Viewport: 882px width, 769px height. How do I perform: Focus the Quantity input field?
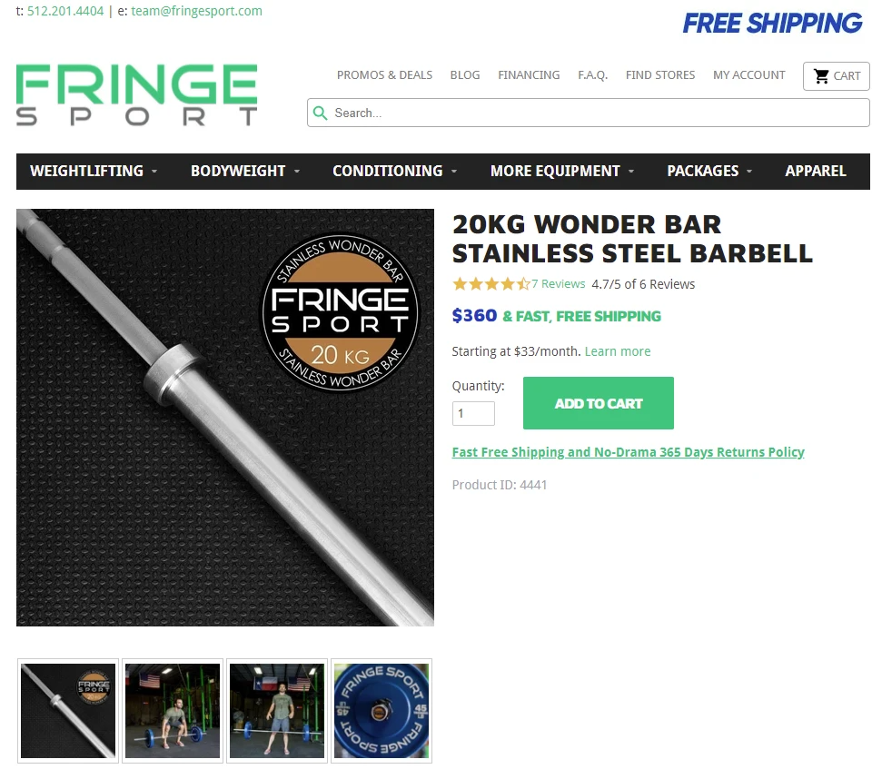[473, 413]
